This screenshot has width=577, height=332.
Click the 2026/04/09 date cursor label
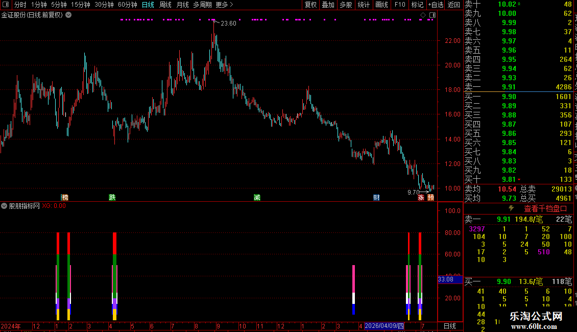(x=384, y=326)
